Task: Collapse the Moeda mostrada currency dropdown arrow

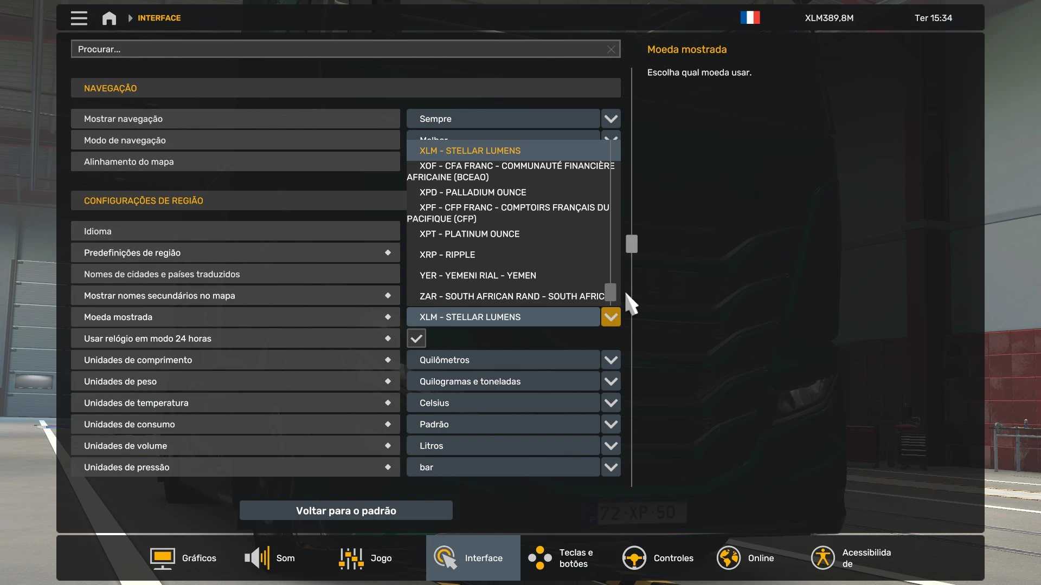Action: tap(611, 317)
